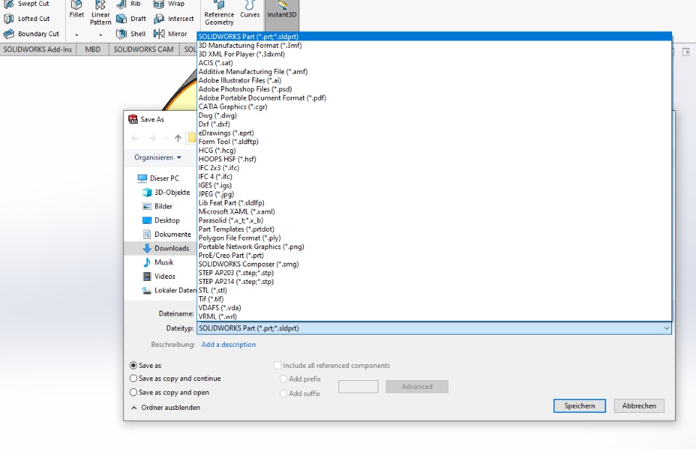696x449 pixels.
Task: Open the Dateityp dropdown arrow
Action: tap(666, 328)
